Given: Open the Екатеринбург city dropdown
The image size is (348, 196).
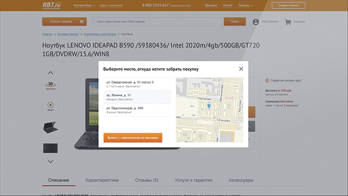Looking at the screenshot, I should pyautogui.click(x=84, y=5).
